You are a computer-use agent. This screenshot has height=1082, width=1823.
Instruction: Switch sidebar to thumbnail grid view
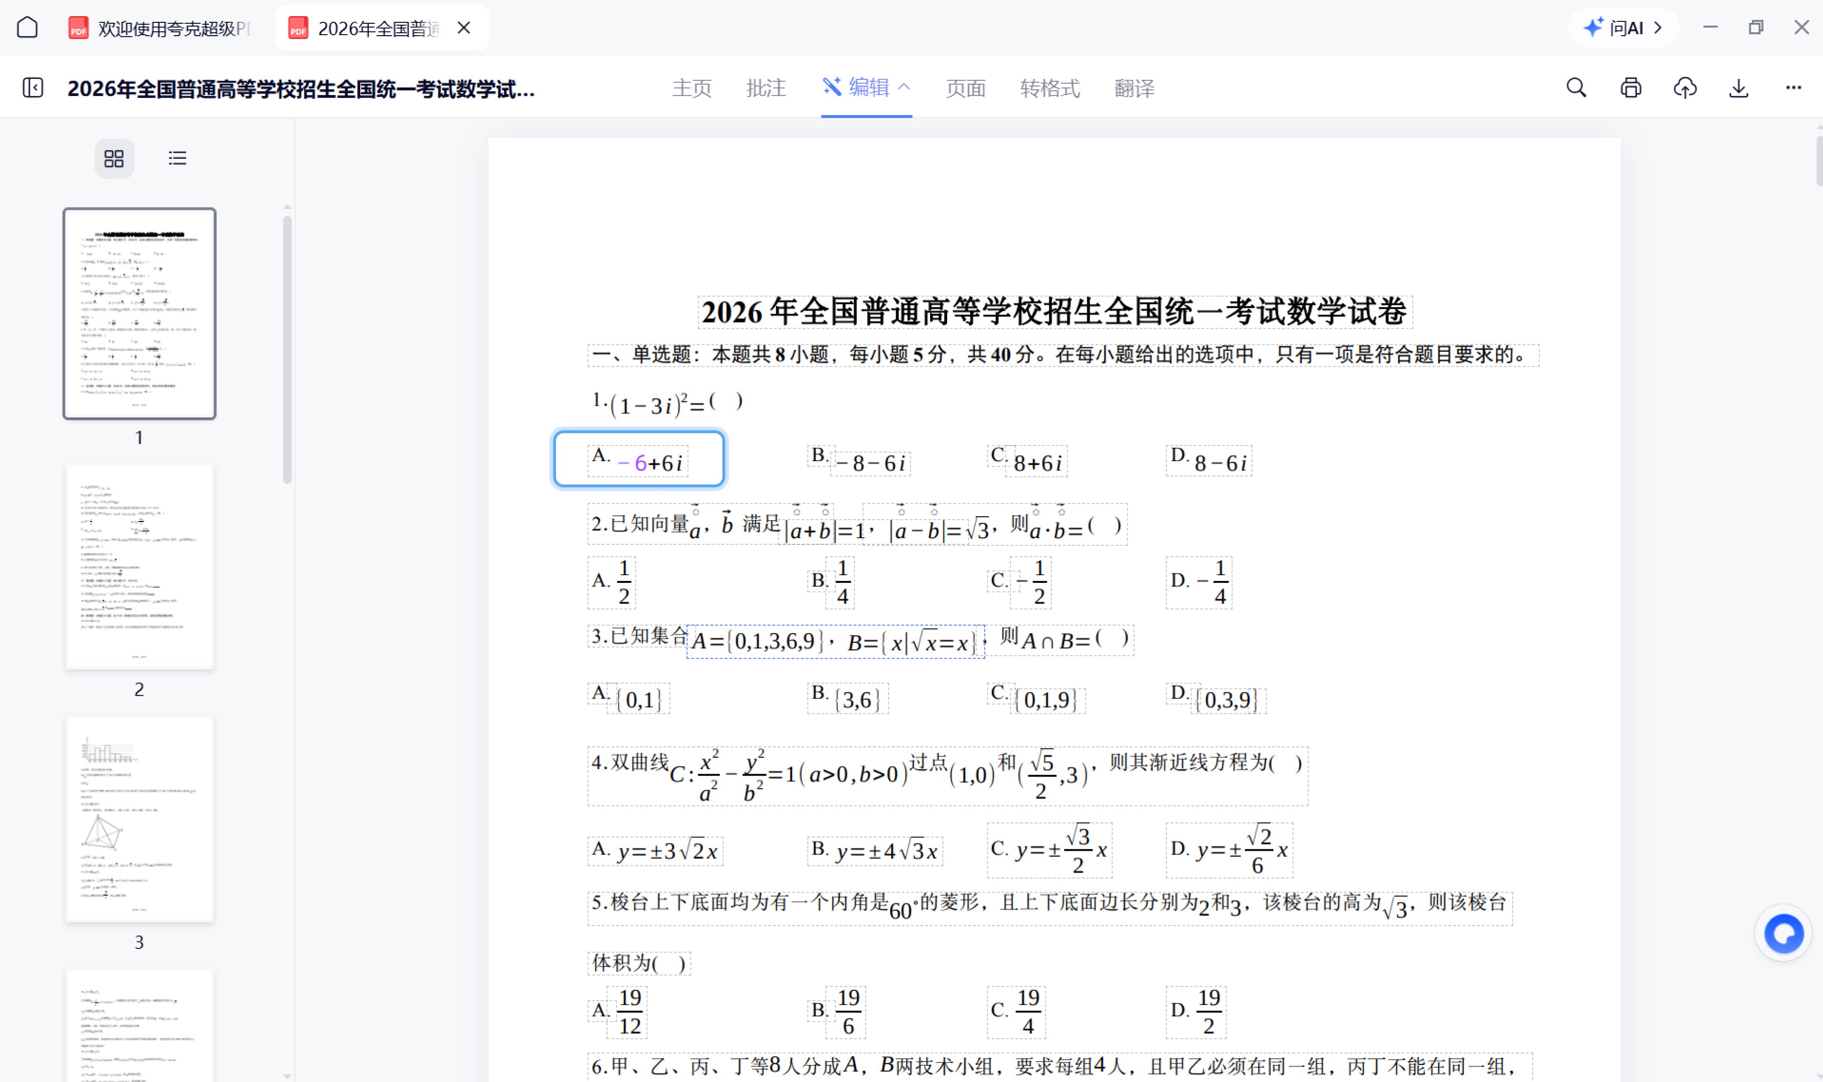click(x=115, y=158)
